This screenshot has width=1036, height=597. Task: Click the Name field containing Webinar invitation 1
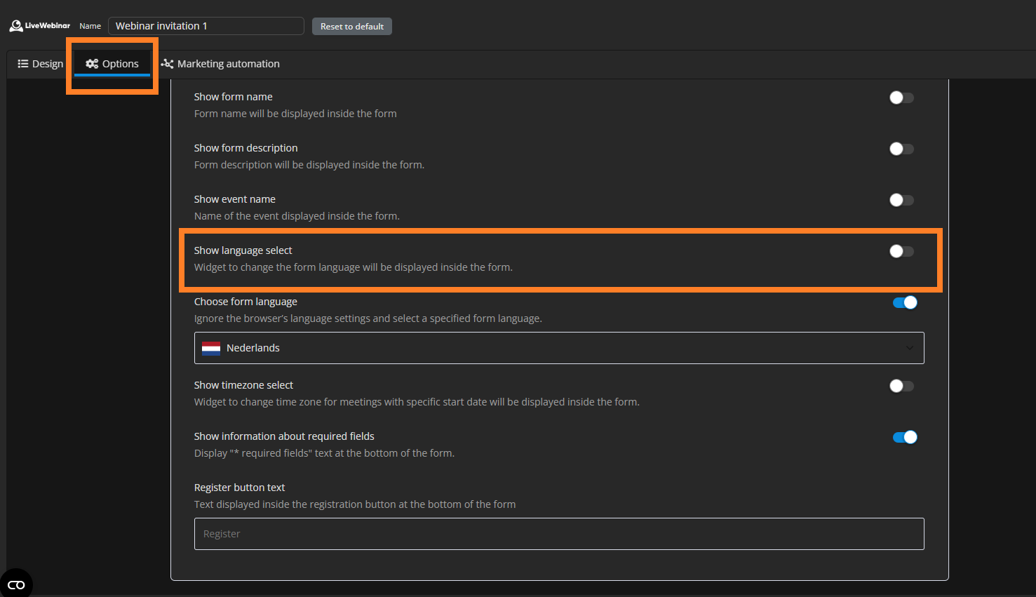click(x=206, y=26)
